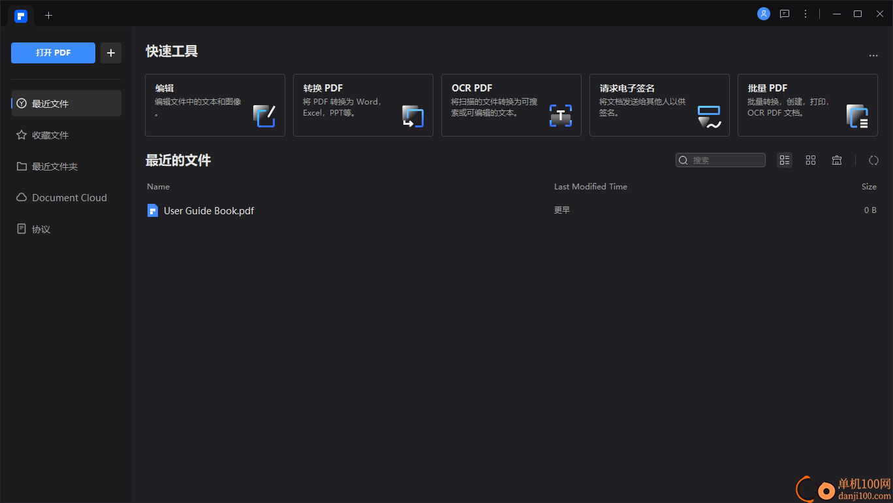Sort by Name column header
This screenshot has width=893, height=503.
coord(159,187)
